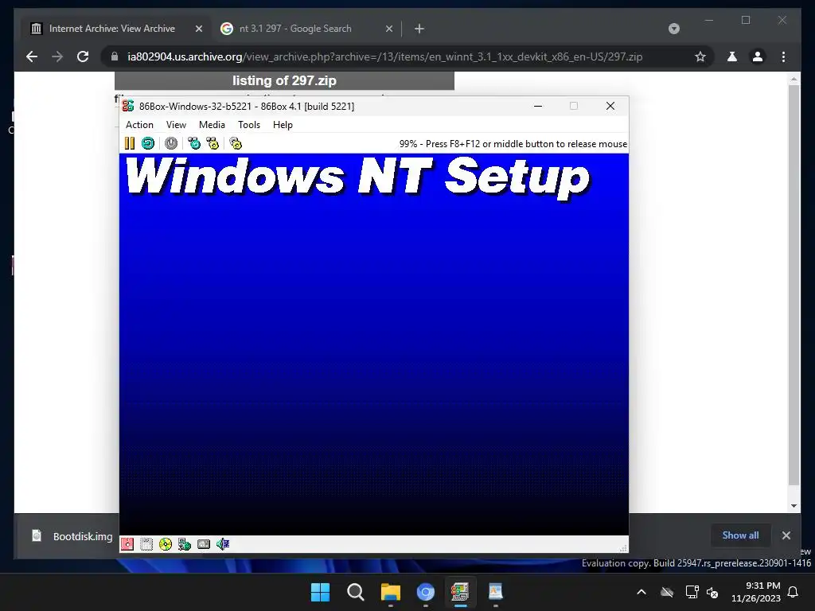Switch to Chrome from taskbar
This screenshot has width=815, height=611.
[425, 592]
